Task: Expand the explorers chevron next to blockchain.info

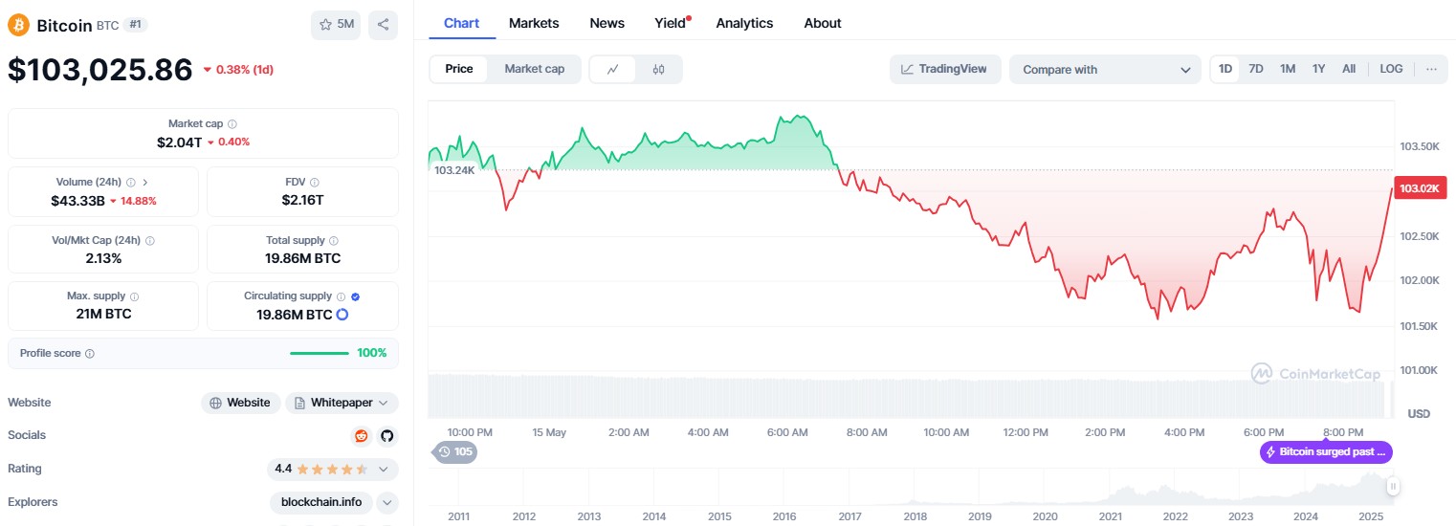Action: 387,502
